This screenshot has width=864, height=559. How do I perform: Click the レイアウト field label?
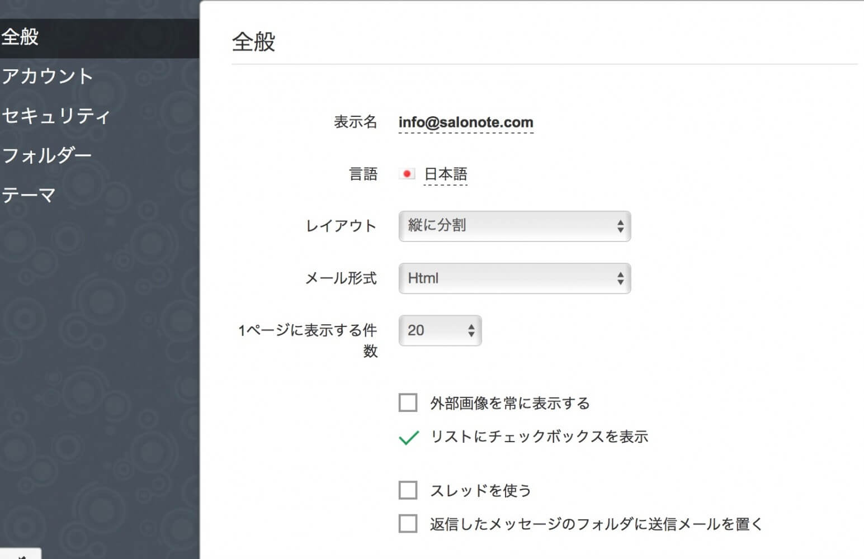point(341,226)
